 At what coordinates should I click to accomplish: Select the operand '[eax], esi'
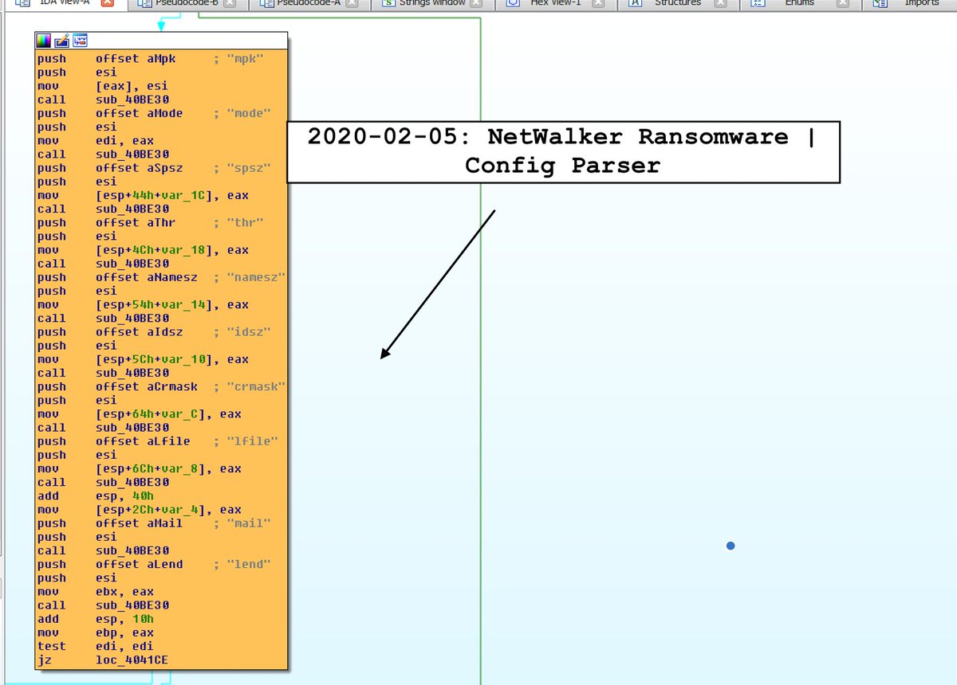click(x=132, y=86)
